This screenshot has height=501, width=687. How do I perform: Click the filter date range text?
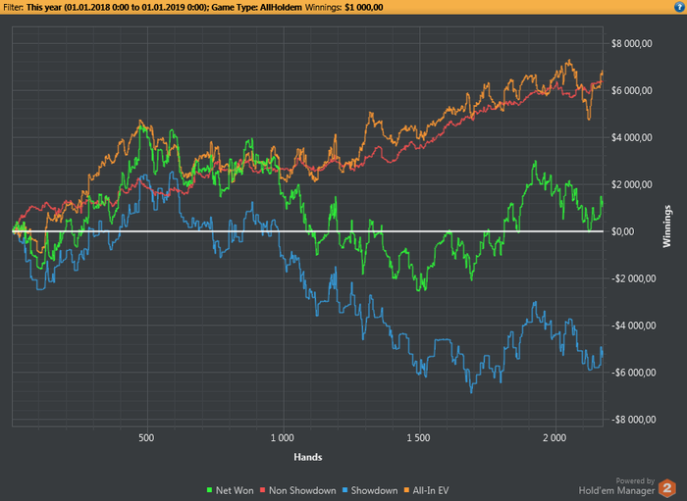[117, 8]
